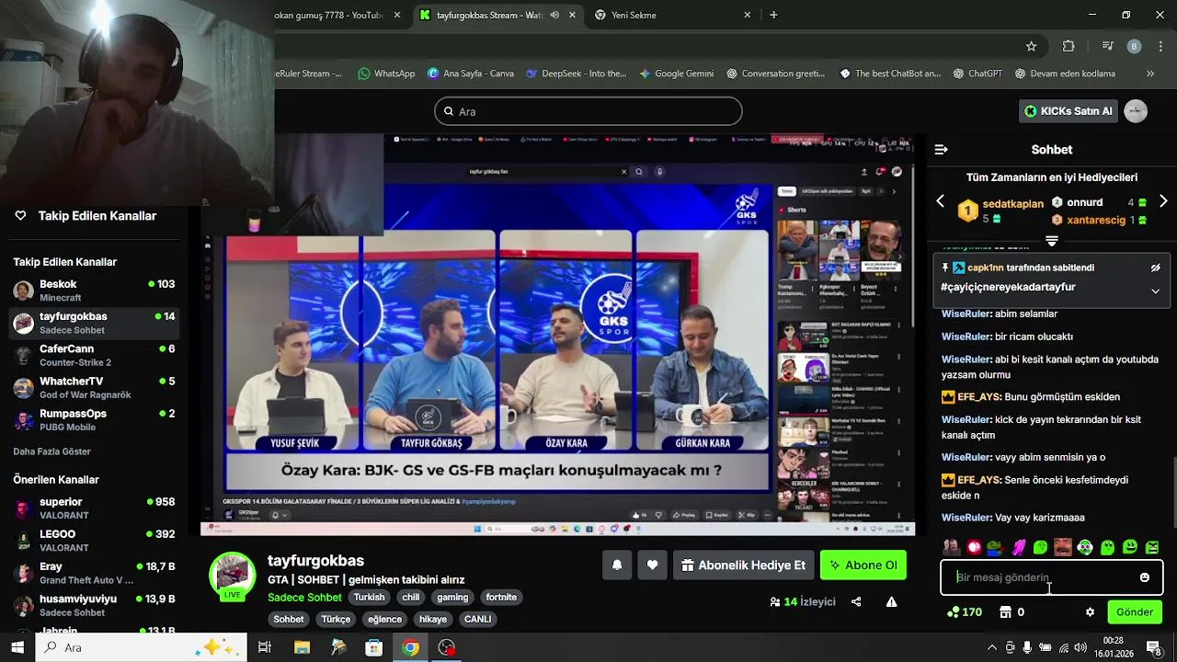The height and width of the screenshot is (662, 1177).
Task: Toggle stream notification bell
Action: 617,565
